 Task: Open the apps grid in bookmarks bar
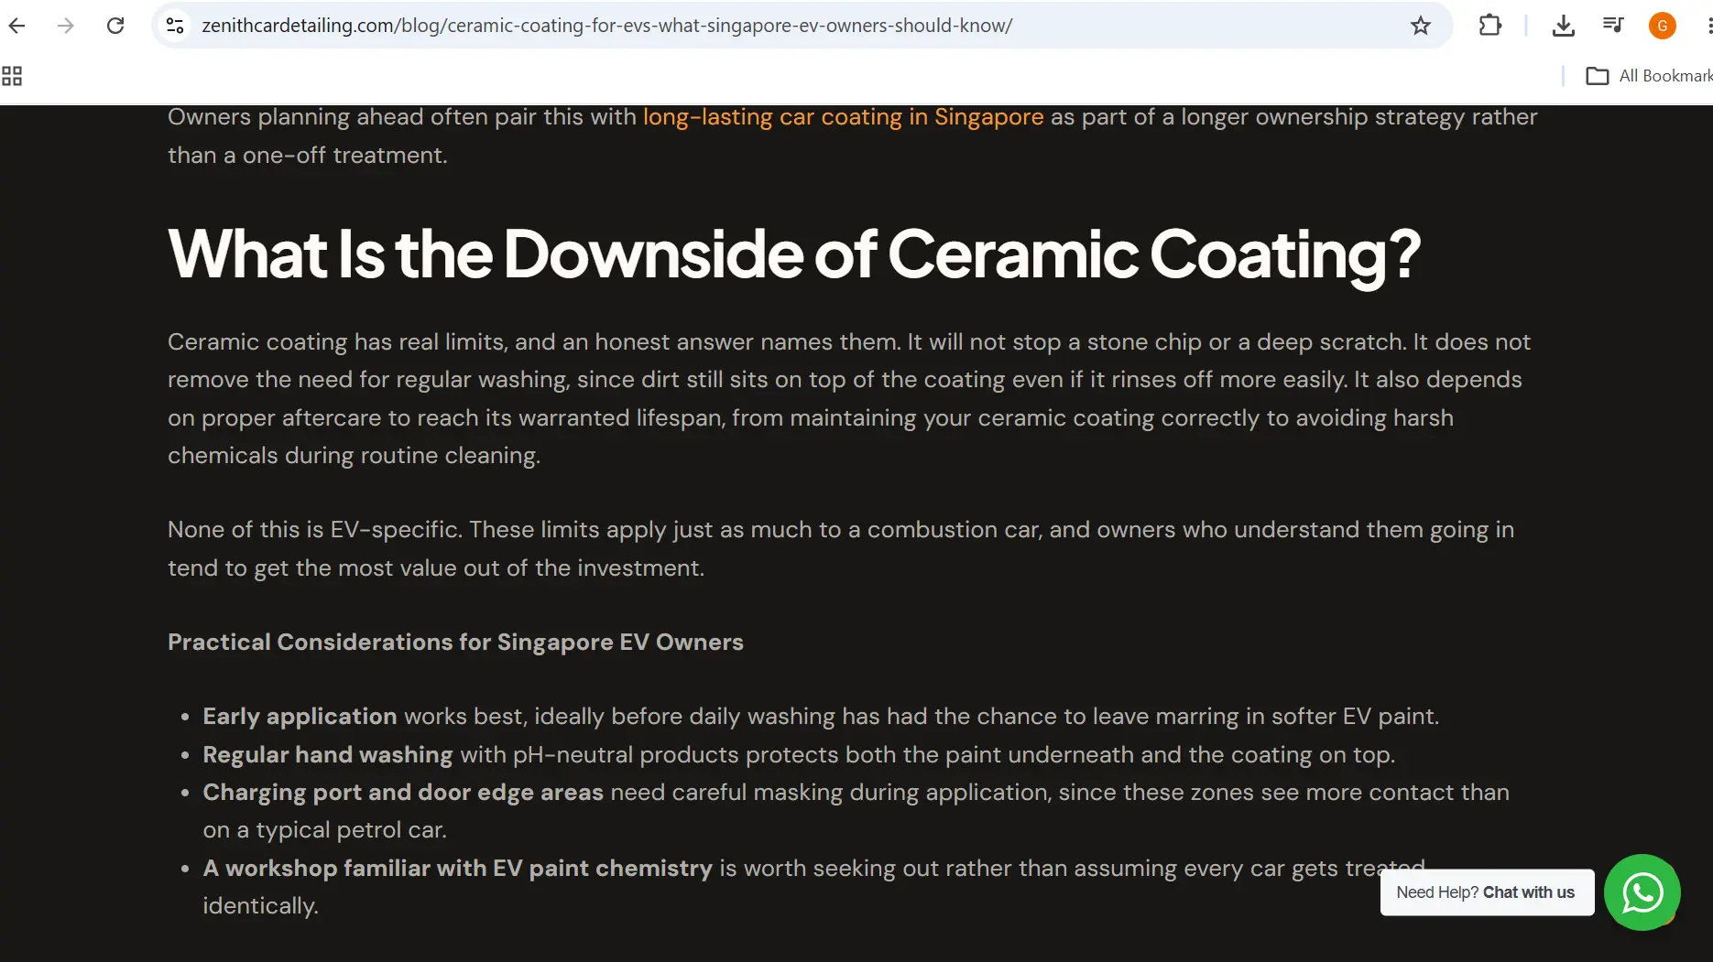point(12,76)
